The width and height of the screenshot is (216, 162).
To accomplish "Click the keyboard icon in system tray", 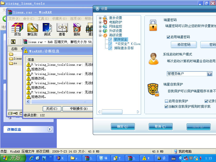I will (x=174, y=158).
